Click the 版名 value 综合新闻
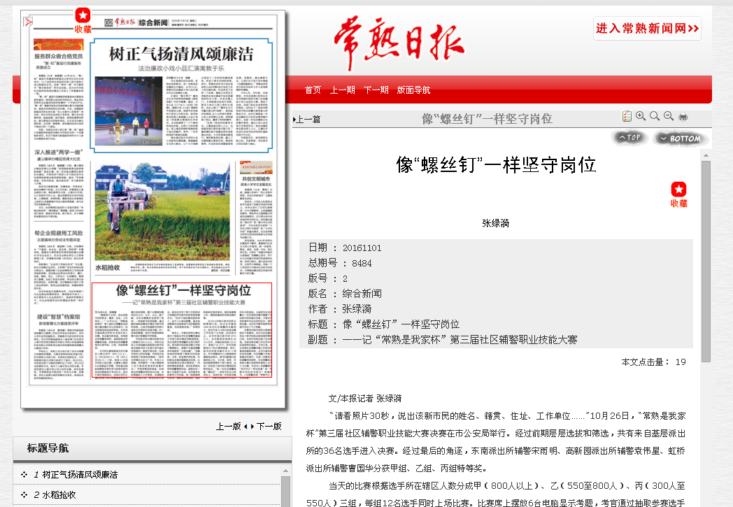 362,294
